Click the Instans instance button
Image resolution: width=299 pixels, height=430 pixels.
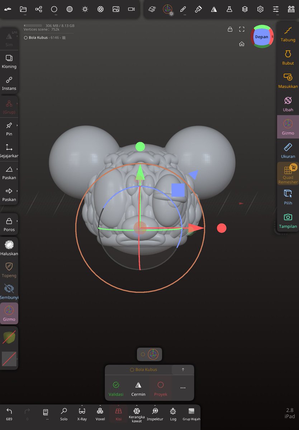[x=9, y=83]
